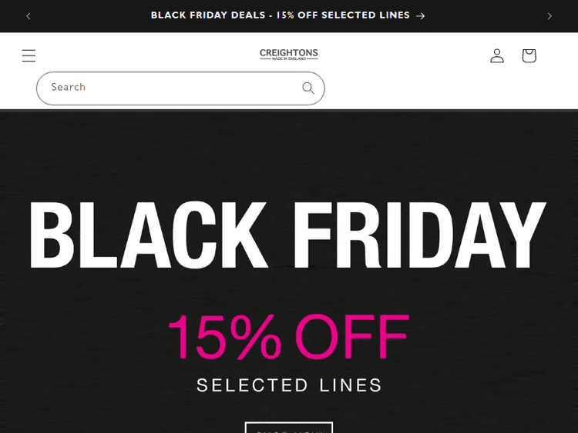Open the shopping cart
Viewport: 578px width, 433px height.
pyautogui.click(x=529, y=55)
